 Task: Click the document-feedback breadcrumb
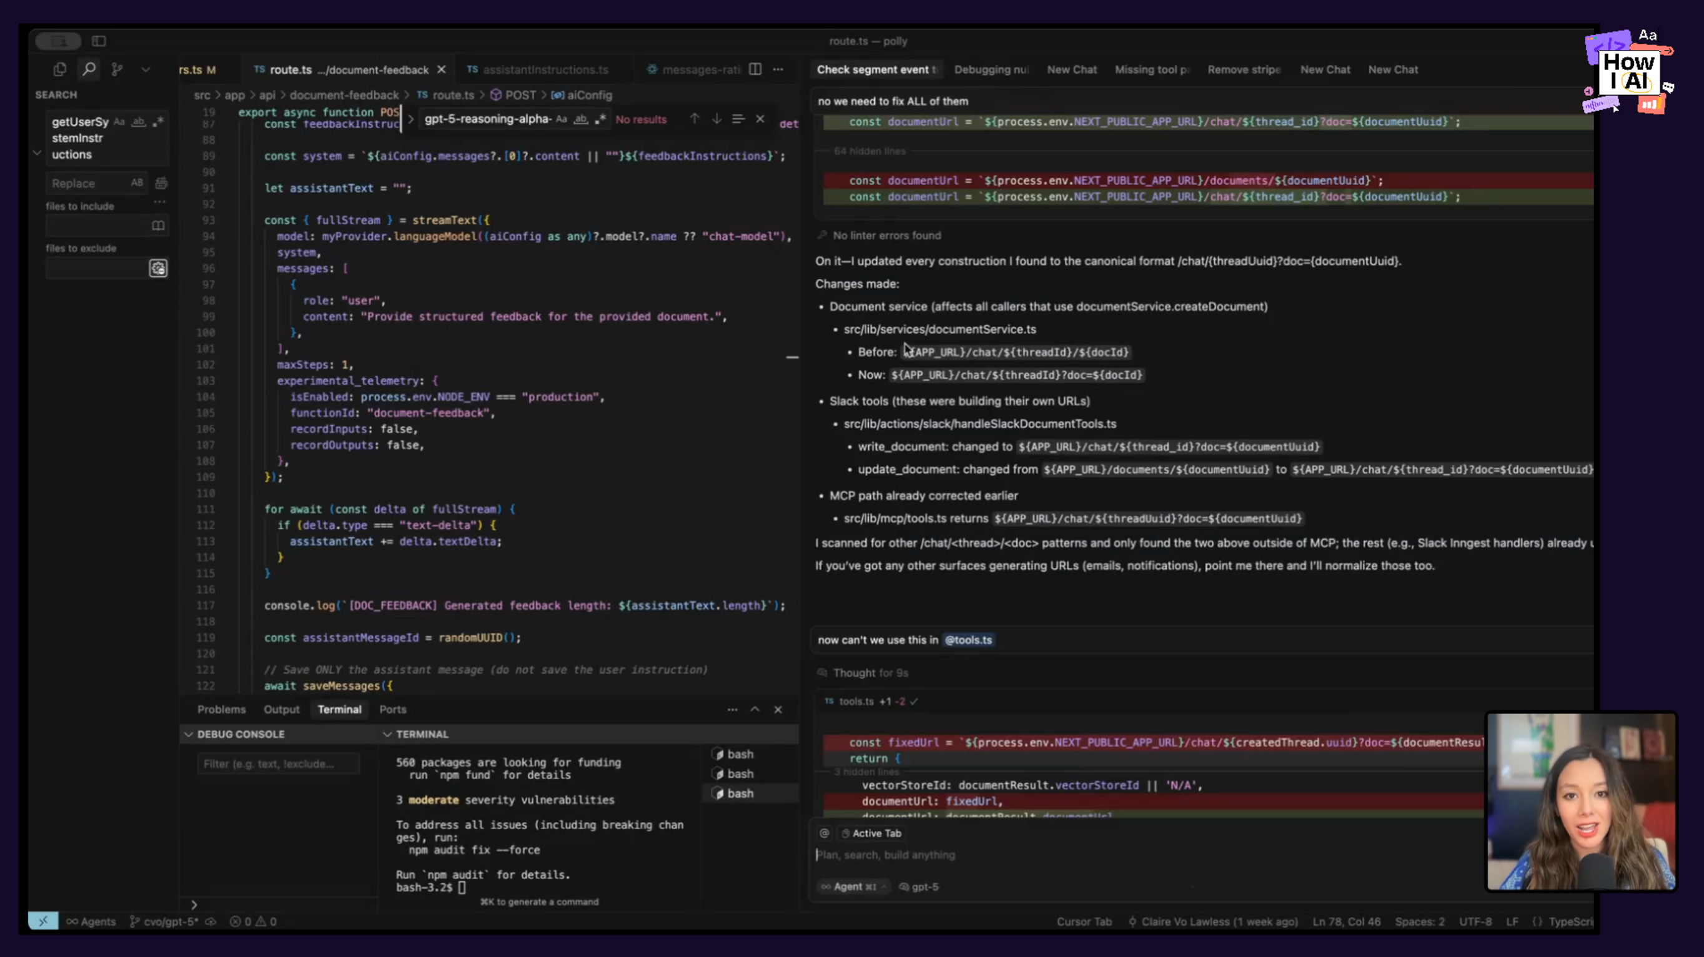pyautogui.click(x=344, y=95)
